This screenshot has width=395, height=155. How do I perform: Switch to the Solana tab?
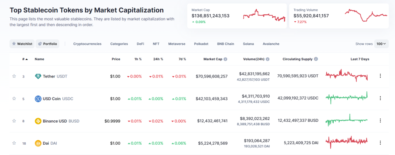pyautogui.click(x=248, y=44)
